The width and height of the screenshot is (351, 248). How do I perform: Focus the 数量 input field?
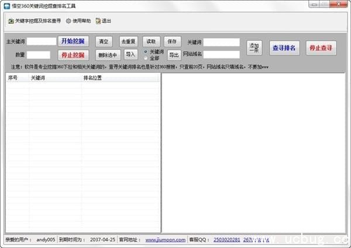point(39,55)
